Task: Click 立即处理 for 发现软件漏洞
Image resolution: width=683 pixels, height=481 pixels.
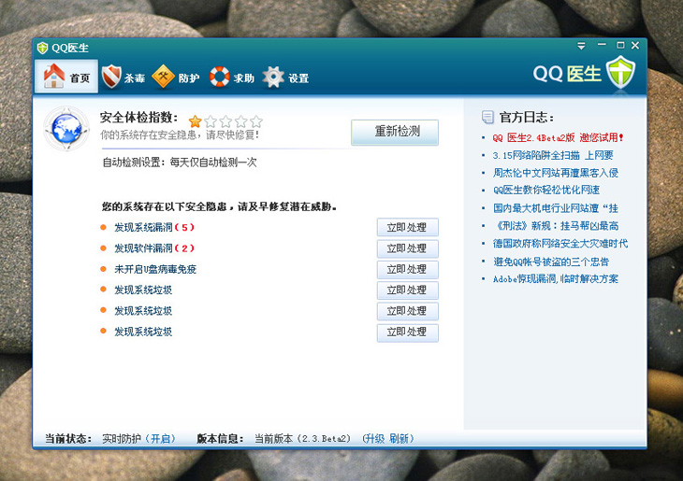Action: click(407, 248)
